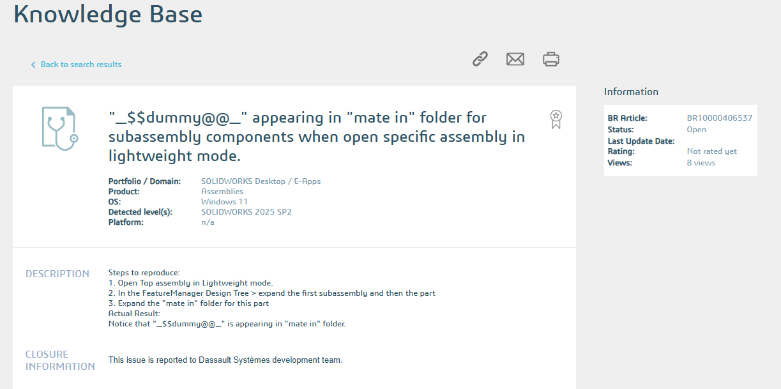The width and height of the screenshot is (781, 389).
Task: Click the "Not rated yet" rating
Action: [711, 151]
